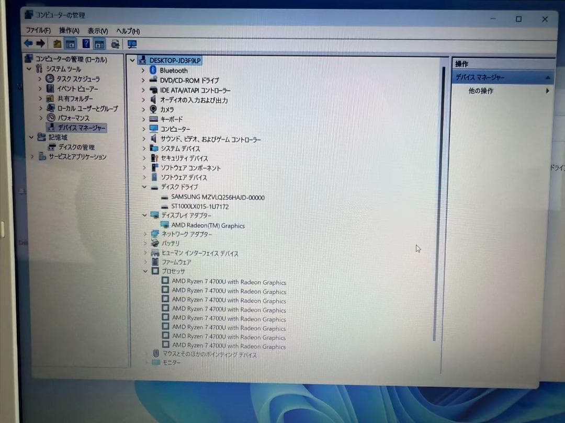Open the ディスクの管理 disk management icon
This screenshot has height=423, width=565.
point(52,147)
